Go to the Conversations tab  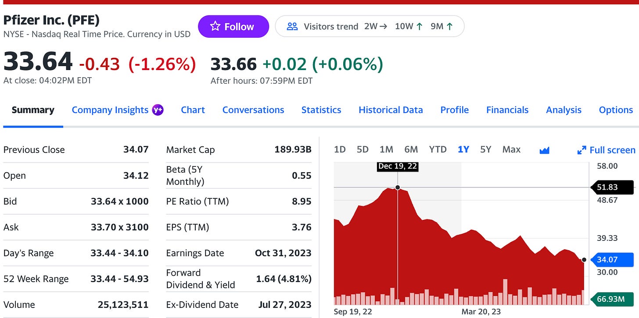coord(253,110)
